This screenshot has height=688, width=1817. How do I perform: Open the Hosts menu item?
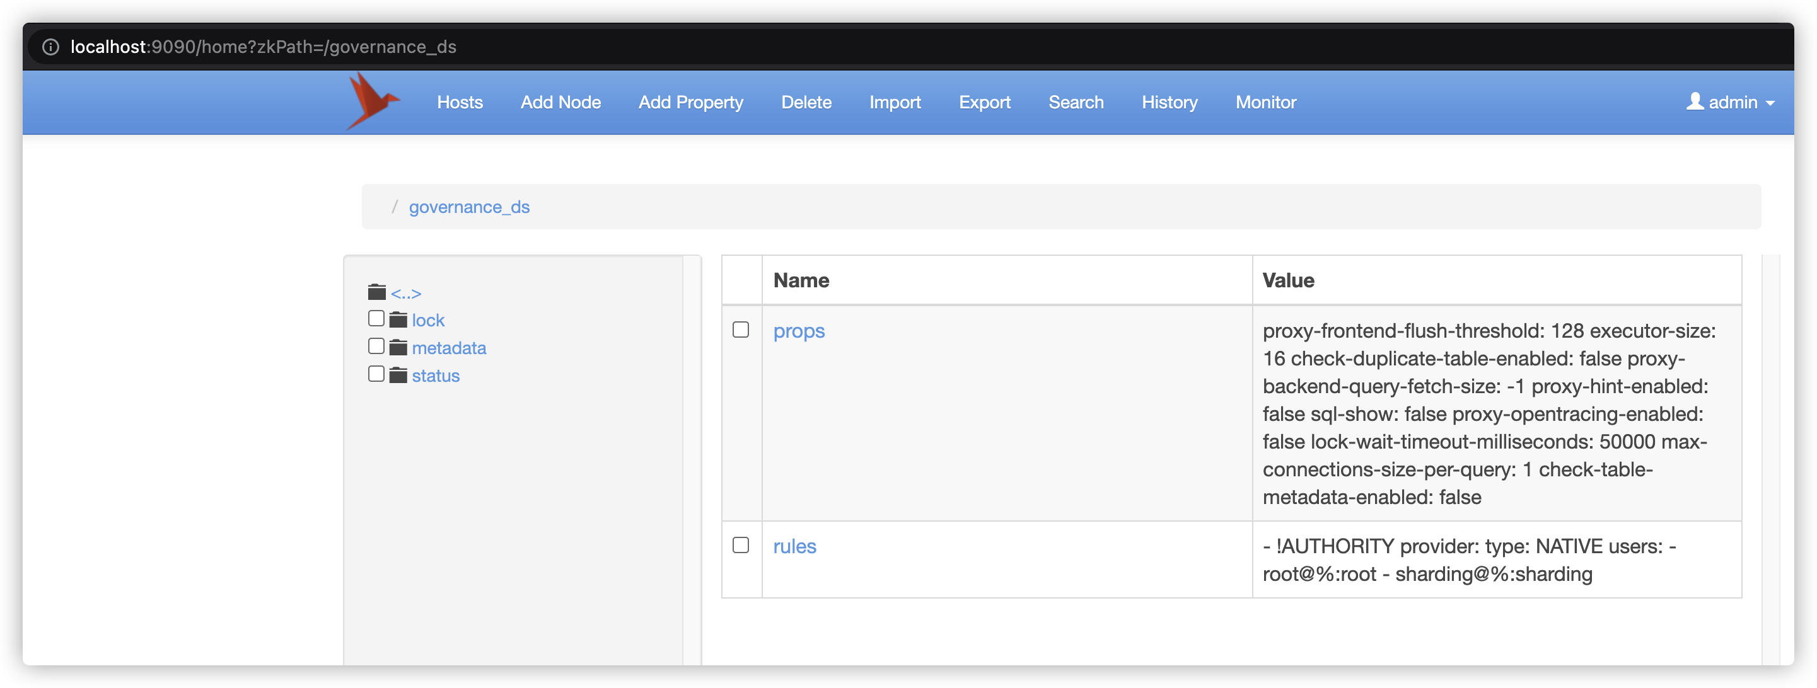pyautogui.click(x=459, y=102)
